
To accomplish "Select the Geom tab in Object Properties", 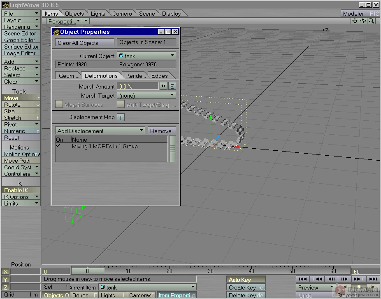I will point(68,76).
